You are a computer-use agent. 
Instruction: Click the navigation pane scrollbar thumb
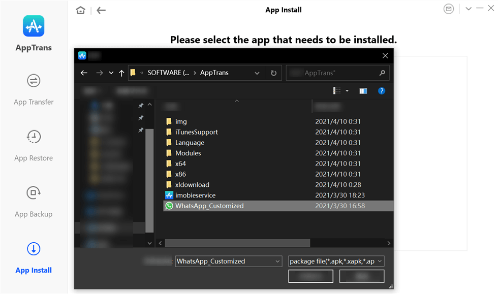click(x=149, y=181)
